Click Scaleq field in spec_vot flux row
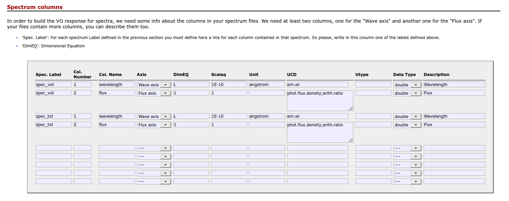 pos(229,93)
